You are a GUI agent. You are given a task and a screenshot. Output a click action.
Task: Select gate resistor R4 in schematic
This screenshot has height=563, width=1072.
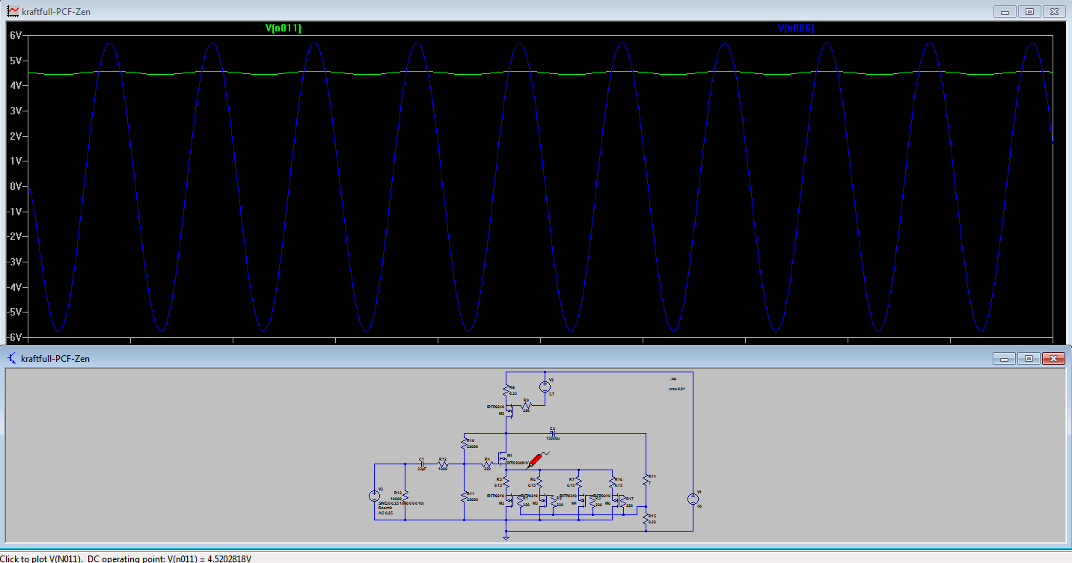coord(488,464)
